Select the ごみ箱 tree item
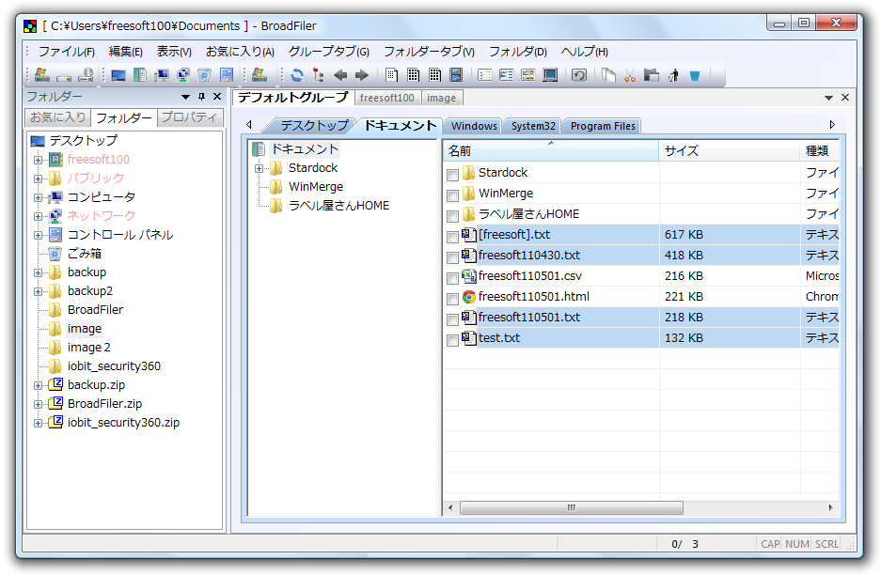This screenshot has width=881, height=575. click(x=85, y=254)
